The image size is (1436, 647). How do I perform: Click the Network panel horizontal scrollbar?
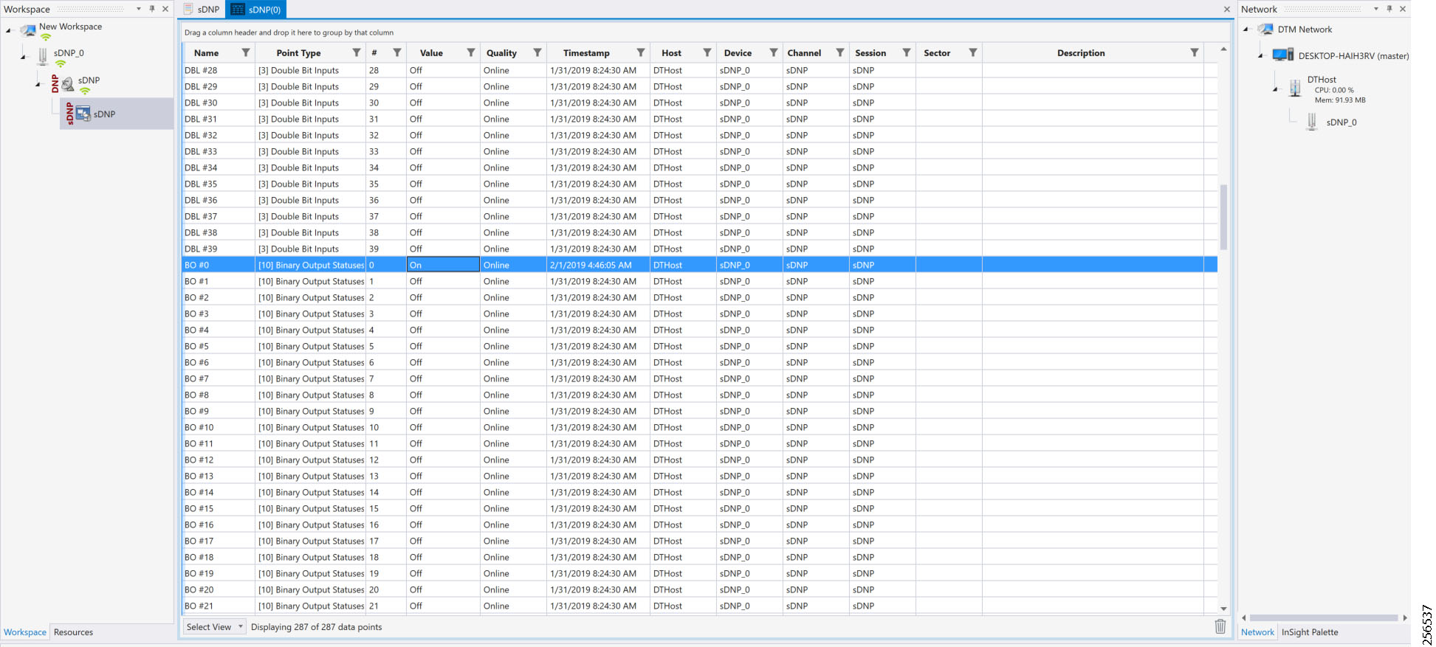1324,618
